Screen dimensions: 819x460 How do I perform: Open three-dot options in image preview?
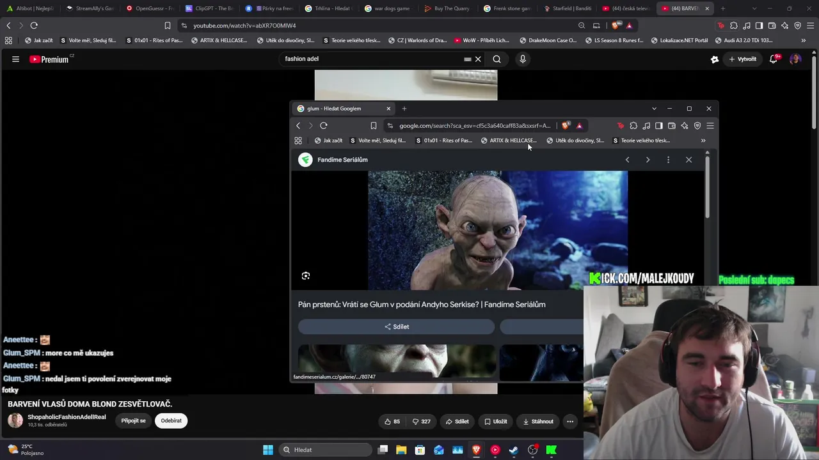point(668,160)
